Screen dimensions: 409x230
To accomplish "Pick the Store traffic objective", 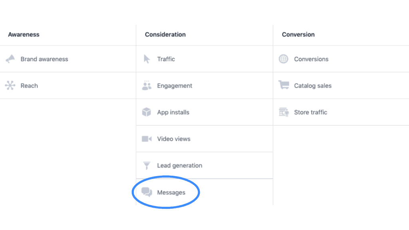I will pos(341,112).
